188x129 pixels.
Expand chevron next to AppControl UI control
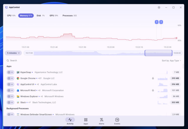[12, 84]
